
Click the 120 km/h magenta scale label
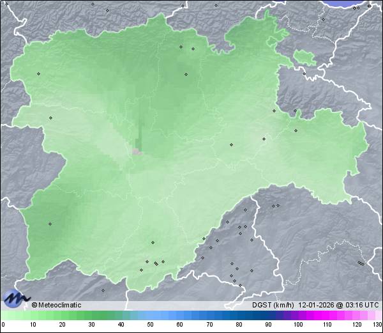point(356,324)
